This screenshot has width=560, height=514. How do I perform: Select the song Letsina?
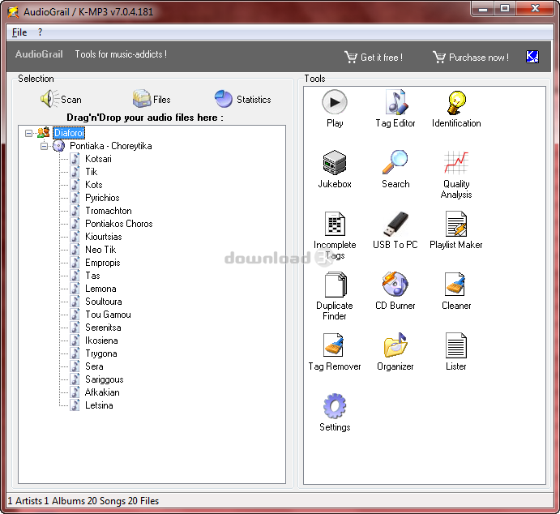point(99,405)
